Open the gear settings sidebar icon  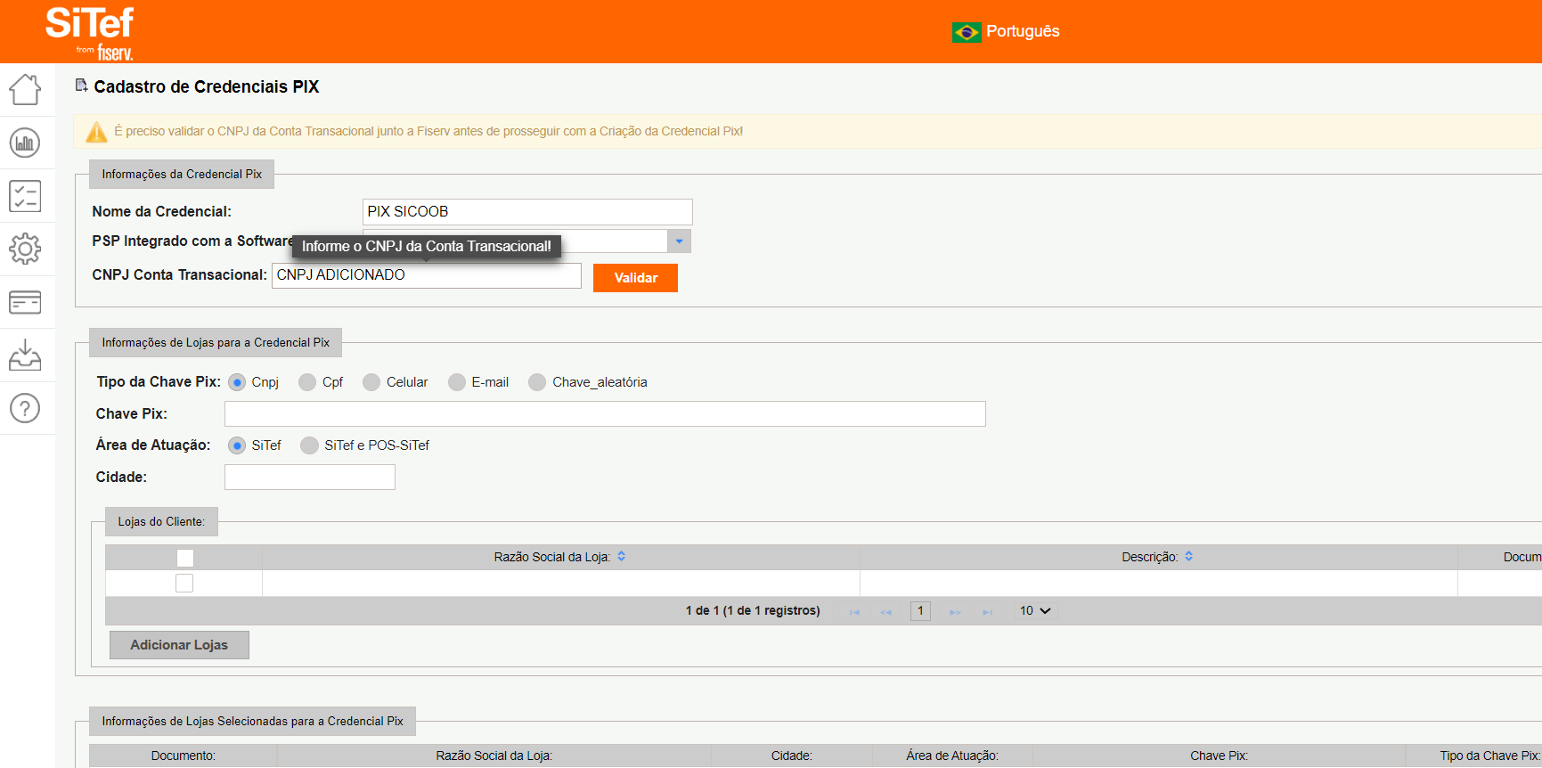tap(25, 249)
